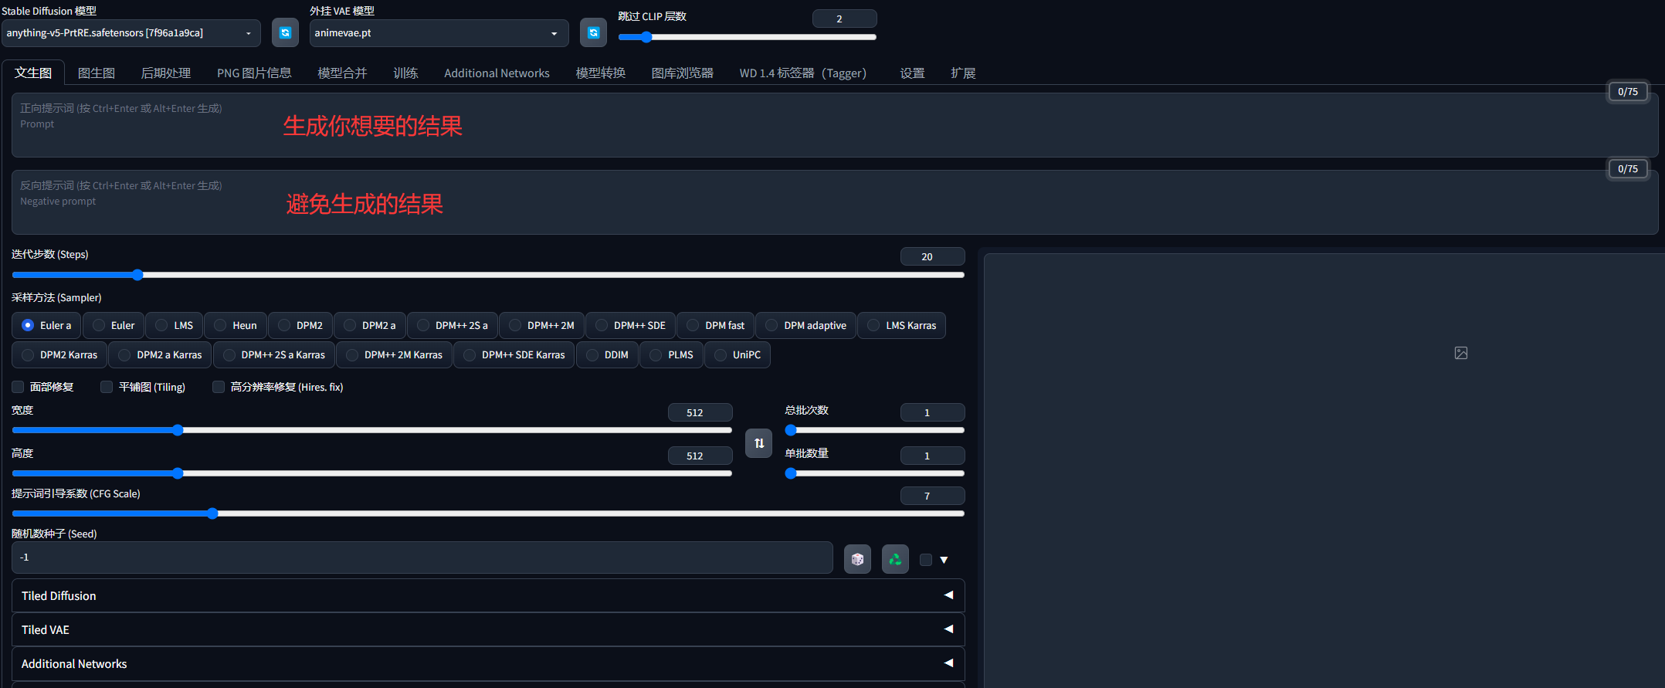This screenshot has width=1665, height=688.
Task: Select the Heun sampler
Action: [x=236, y=325]
